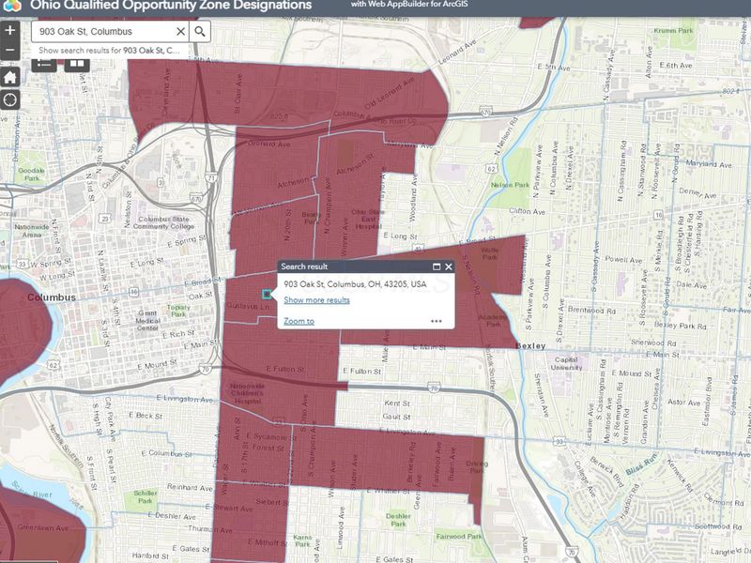751x563 pixels.
Task: Click the Zoom to link
Action: point(299,321)
